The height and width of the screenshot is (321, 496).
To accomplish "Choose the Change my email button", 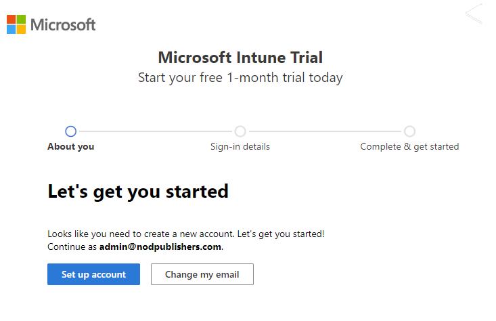I will [x=202, y=274].
